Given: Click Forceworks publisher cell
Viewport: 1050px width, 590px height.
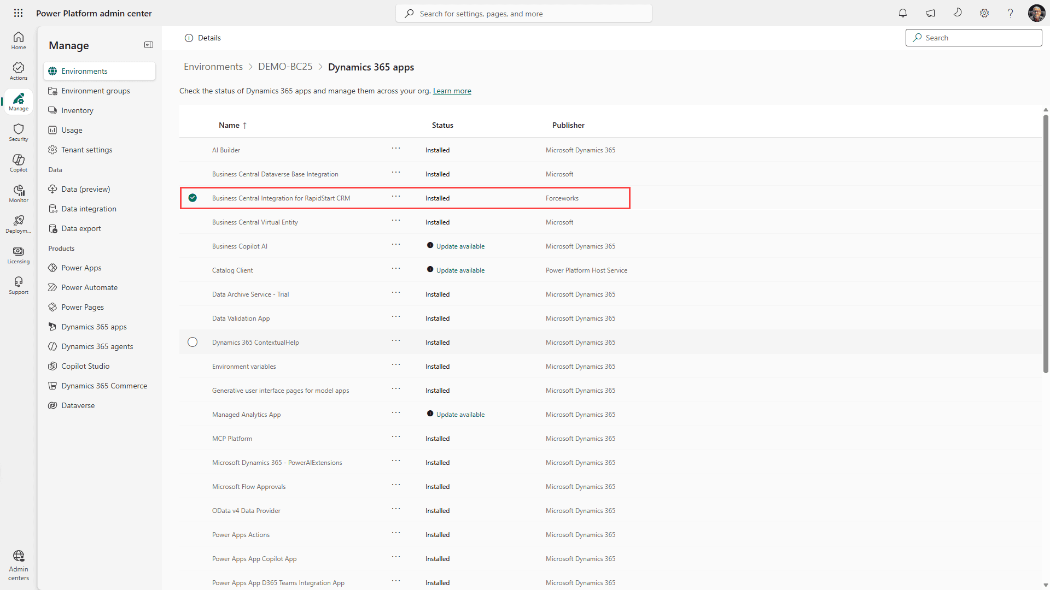Looking at the screenshot, I should pos(562,198).
